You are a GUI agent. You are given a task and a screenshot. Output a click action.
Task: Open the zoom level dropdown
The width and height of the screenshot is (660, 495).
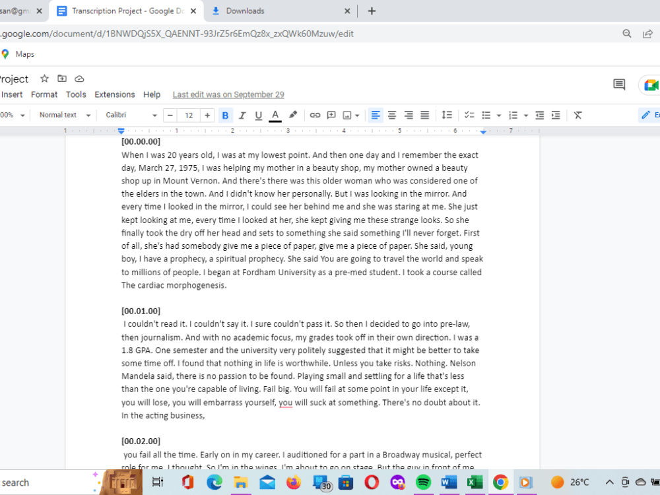point(13,115)
